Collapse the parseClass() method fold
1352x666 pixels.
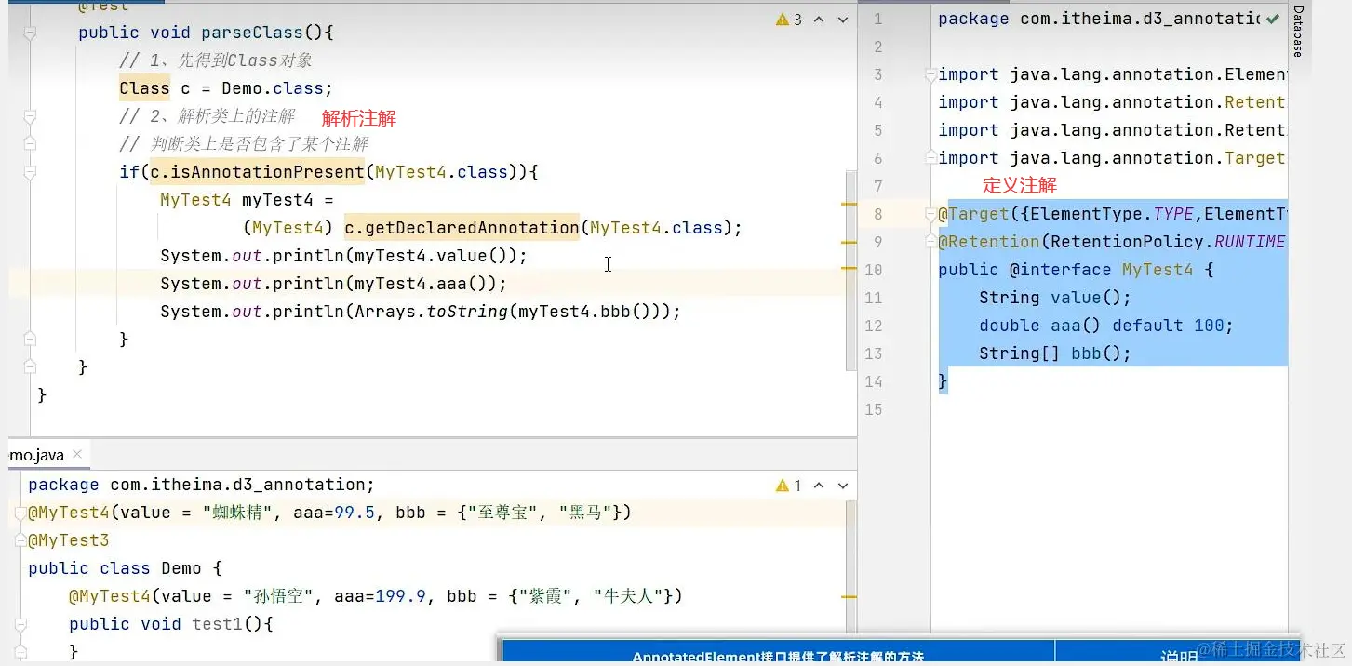30,33
